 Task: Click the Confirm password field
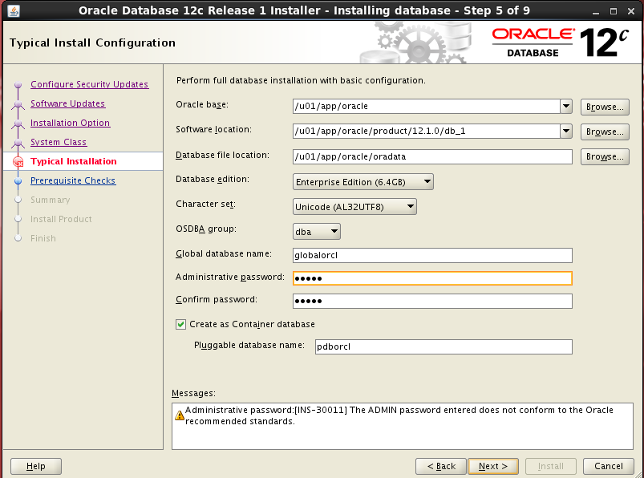coord(432,301)
